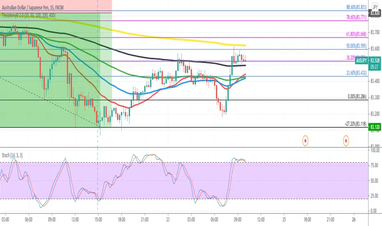
Task: Click the AUDJPY 83.528 price tag
Action: click(x=368, y=63)
